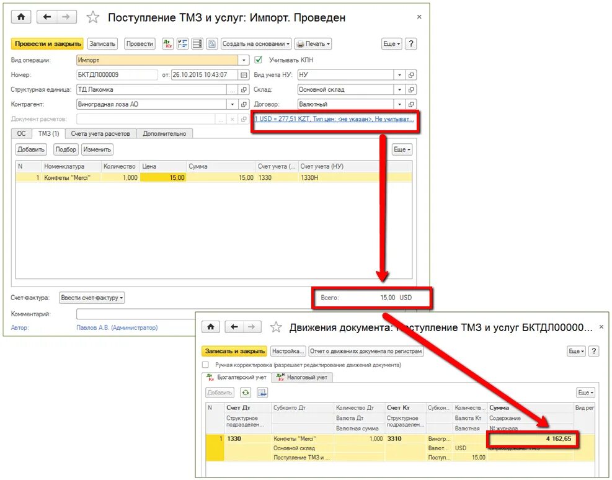Navigate forward in Поступление ТМЗ window

66,17
